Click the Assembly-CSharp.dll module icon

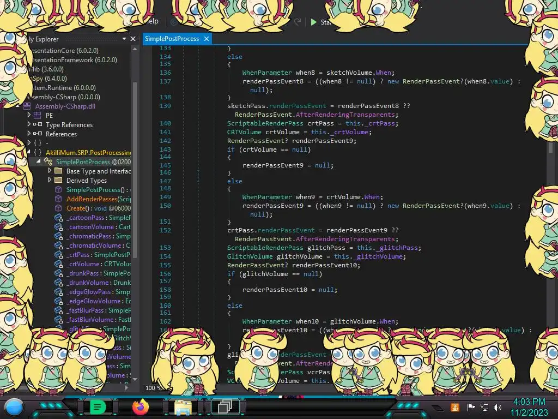click(27, 106)
